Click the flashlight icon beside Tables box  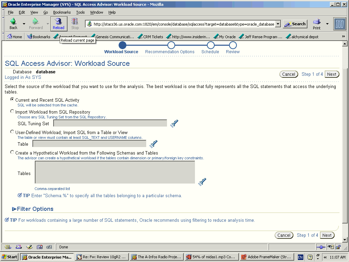pos(202,181)
